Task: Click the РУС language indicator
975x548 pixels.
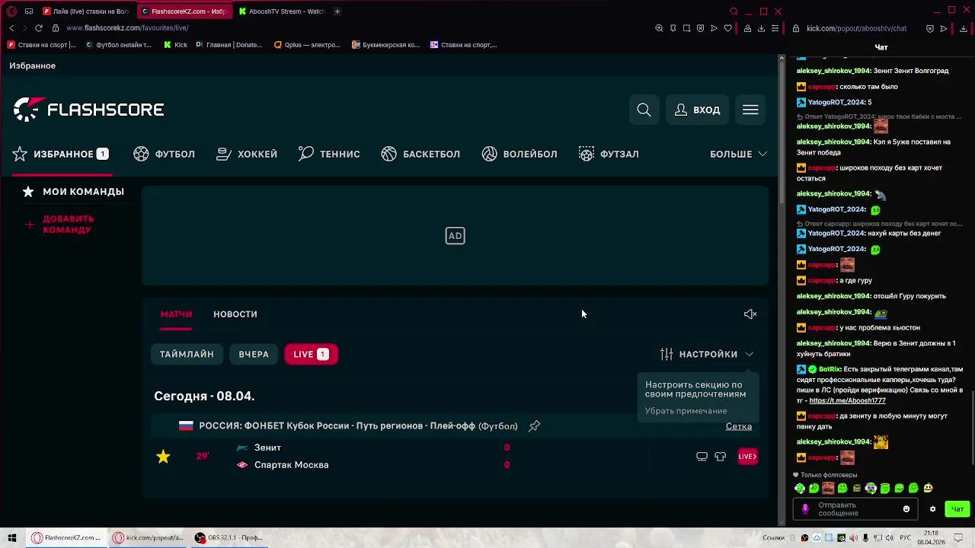Action: click(905, 538)
